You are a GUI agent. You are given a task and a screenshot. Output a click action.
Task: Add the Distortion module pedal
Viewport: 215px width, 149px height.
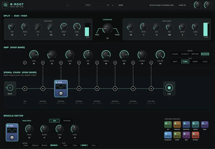point(177,125)
